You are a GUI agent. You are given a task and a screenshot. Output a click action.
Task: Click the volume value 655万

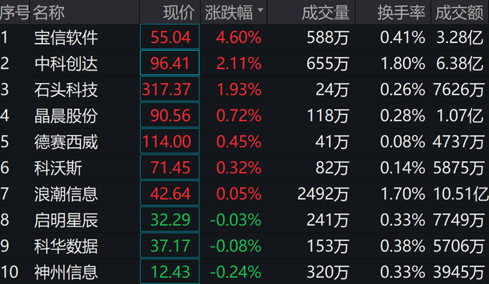(x=328, y=64)
